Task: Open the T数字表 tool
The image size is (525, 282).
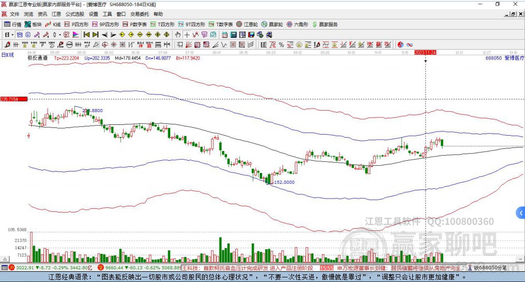Action: [220, 25]
